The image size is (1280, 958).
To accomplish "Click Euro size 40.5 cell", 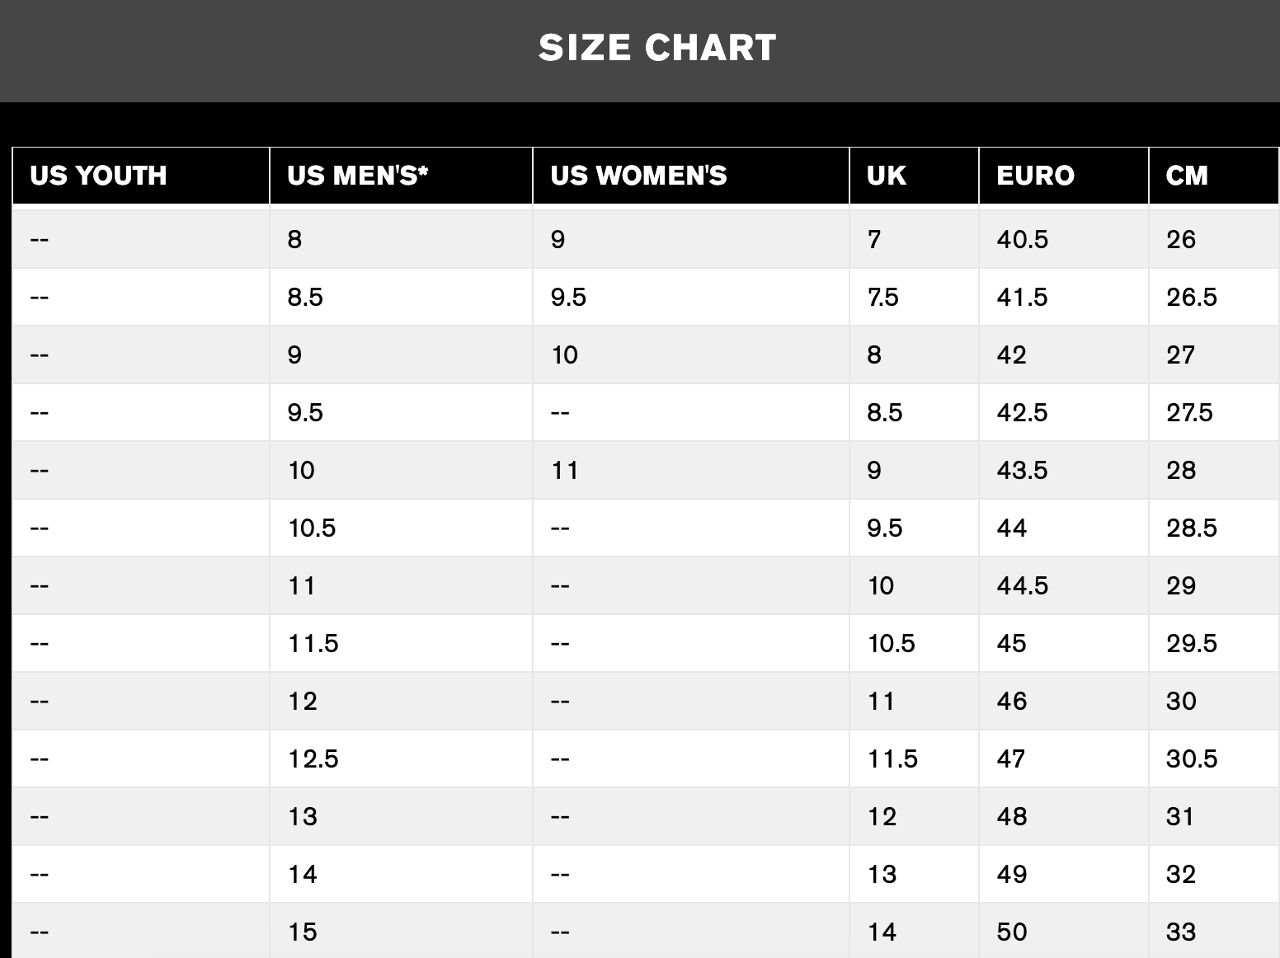I will point(1064,239).
